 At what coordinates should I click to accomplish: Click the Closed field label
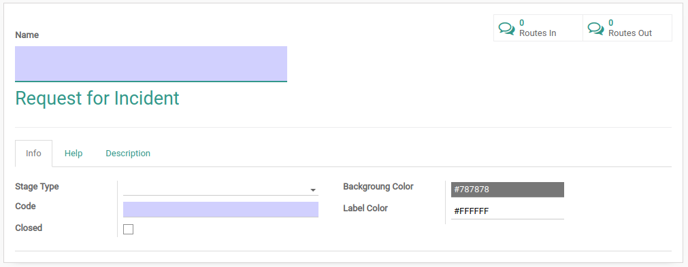(x=29, y=228)
